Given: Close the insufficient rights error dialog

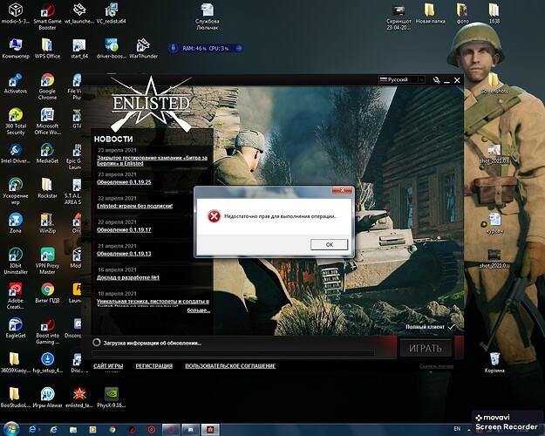Looking at the screenshot, I should (342, 190).
